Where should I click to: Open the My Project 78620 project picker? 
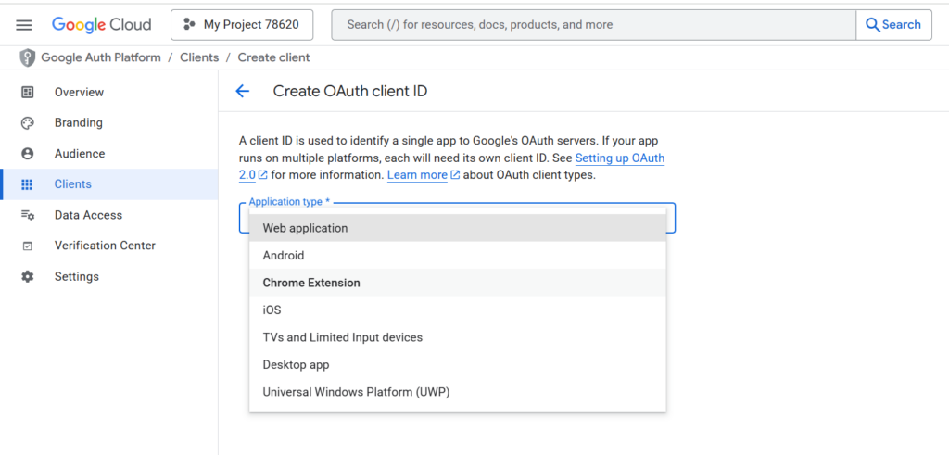(242, 25)
